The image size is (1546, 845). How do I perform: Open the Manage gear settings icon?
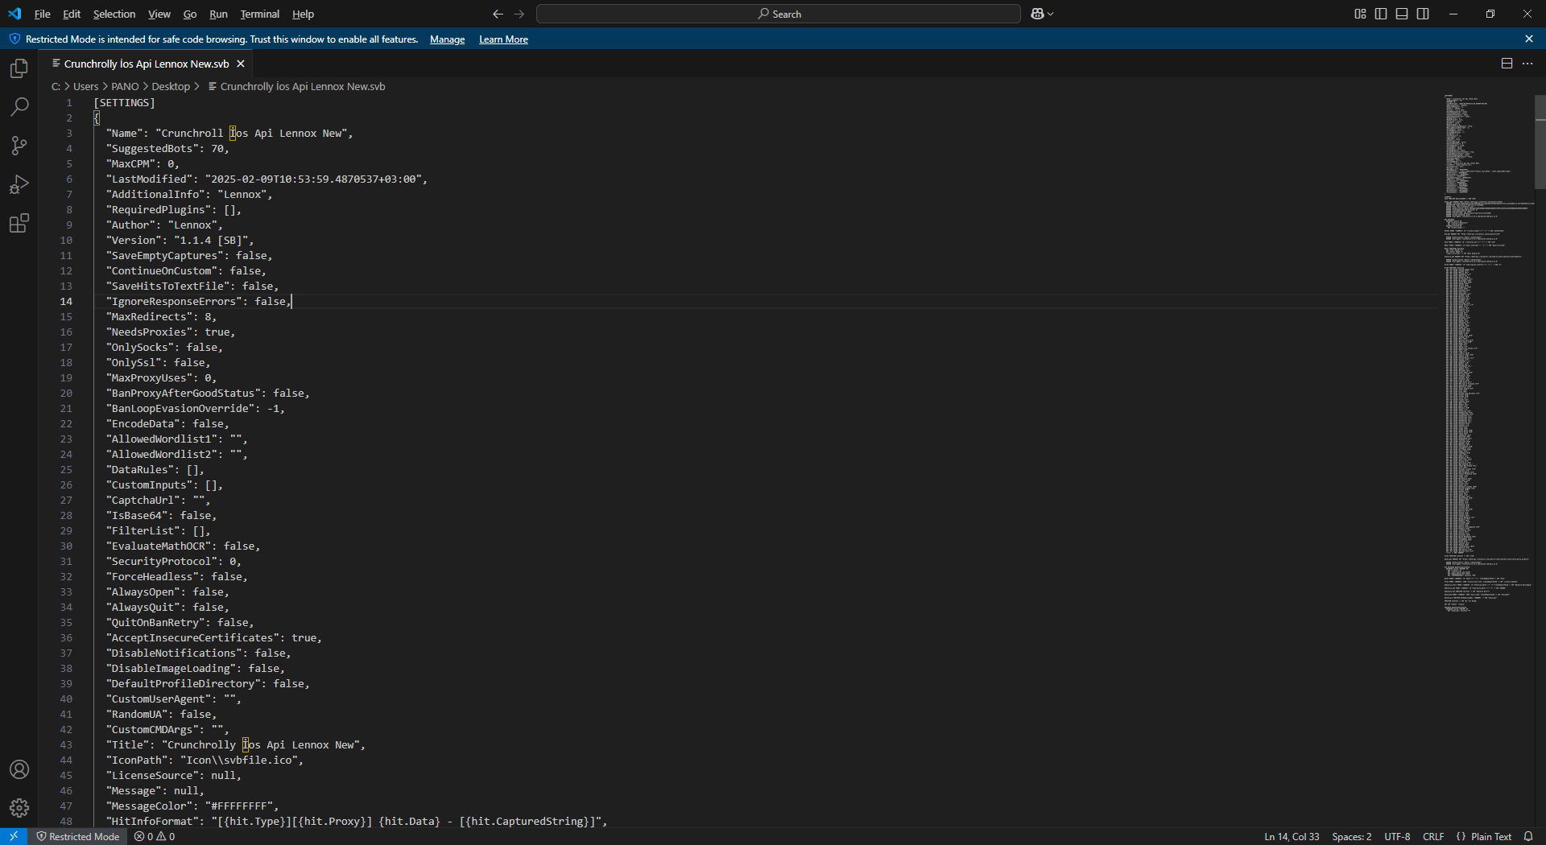tap(19, 808)
